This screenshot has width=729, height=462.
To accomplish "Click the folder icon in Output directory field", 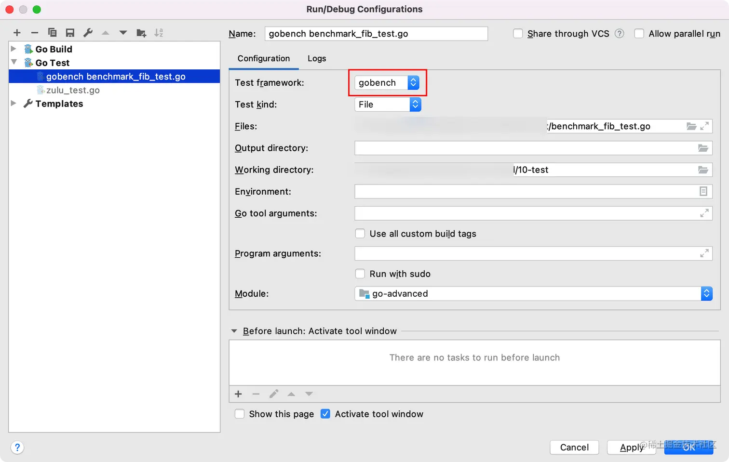I will point(703,148).
